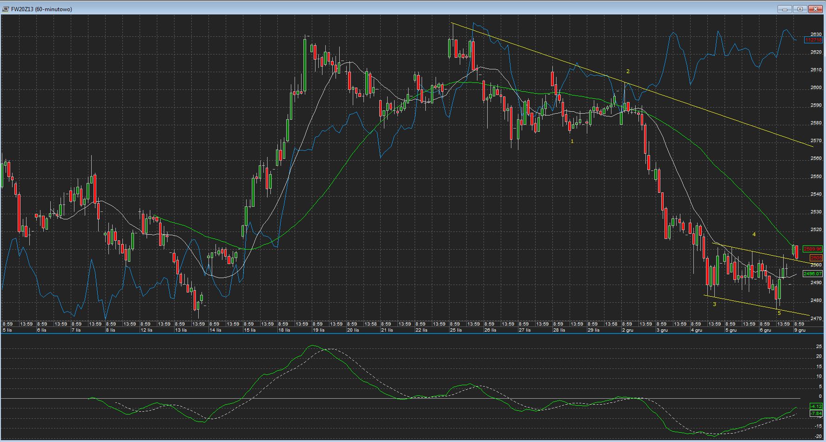Screen dimensions: 826x442
Task: Select the yellow wave label 1
Action: tap(572, 141)
